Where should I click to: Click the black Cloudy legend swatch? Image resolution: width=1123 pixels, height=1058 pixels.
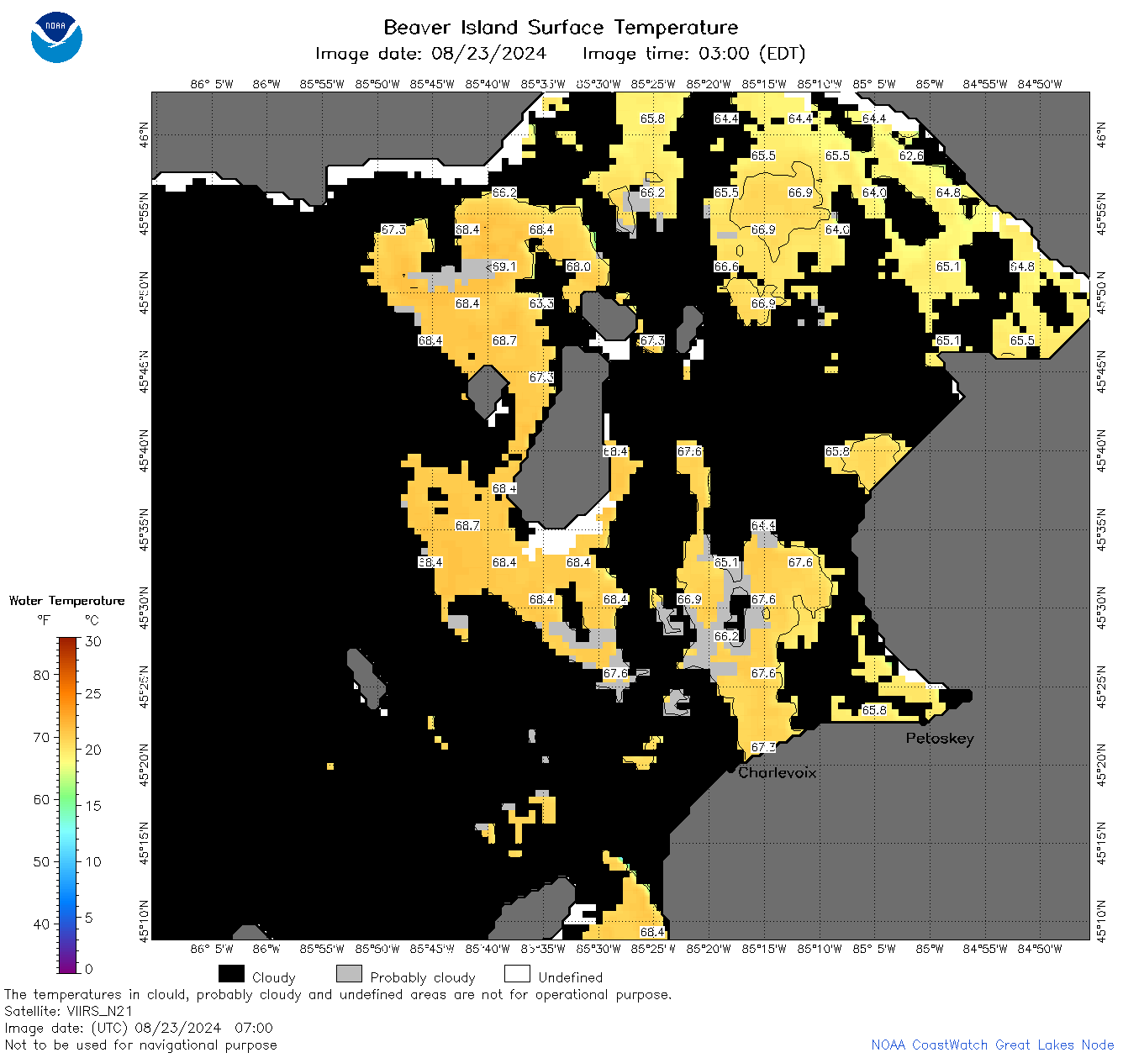(x=231, y=974)
